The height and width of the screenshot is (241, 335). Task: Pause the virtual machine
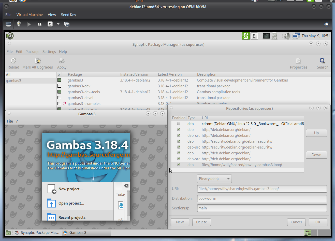[x=40, y=24]
